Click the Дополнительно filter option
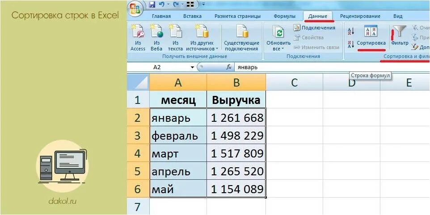430x215 pixels. 421,47
